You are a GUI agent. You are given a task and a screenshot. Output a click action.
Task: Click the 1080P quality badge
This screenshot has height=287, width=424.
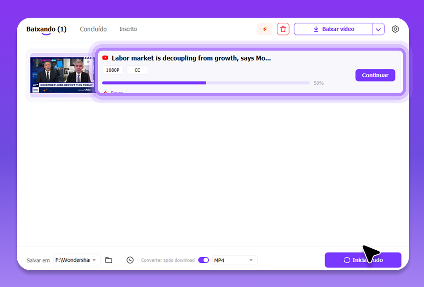(113, 70)
